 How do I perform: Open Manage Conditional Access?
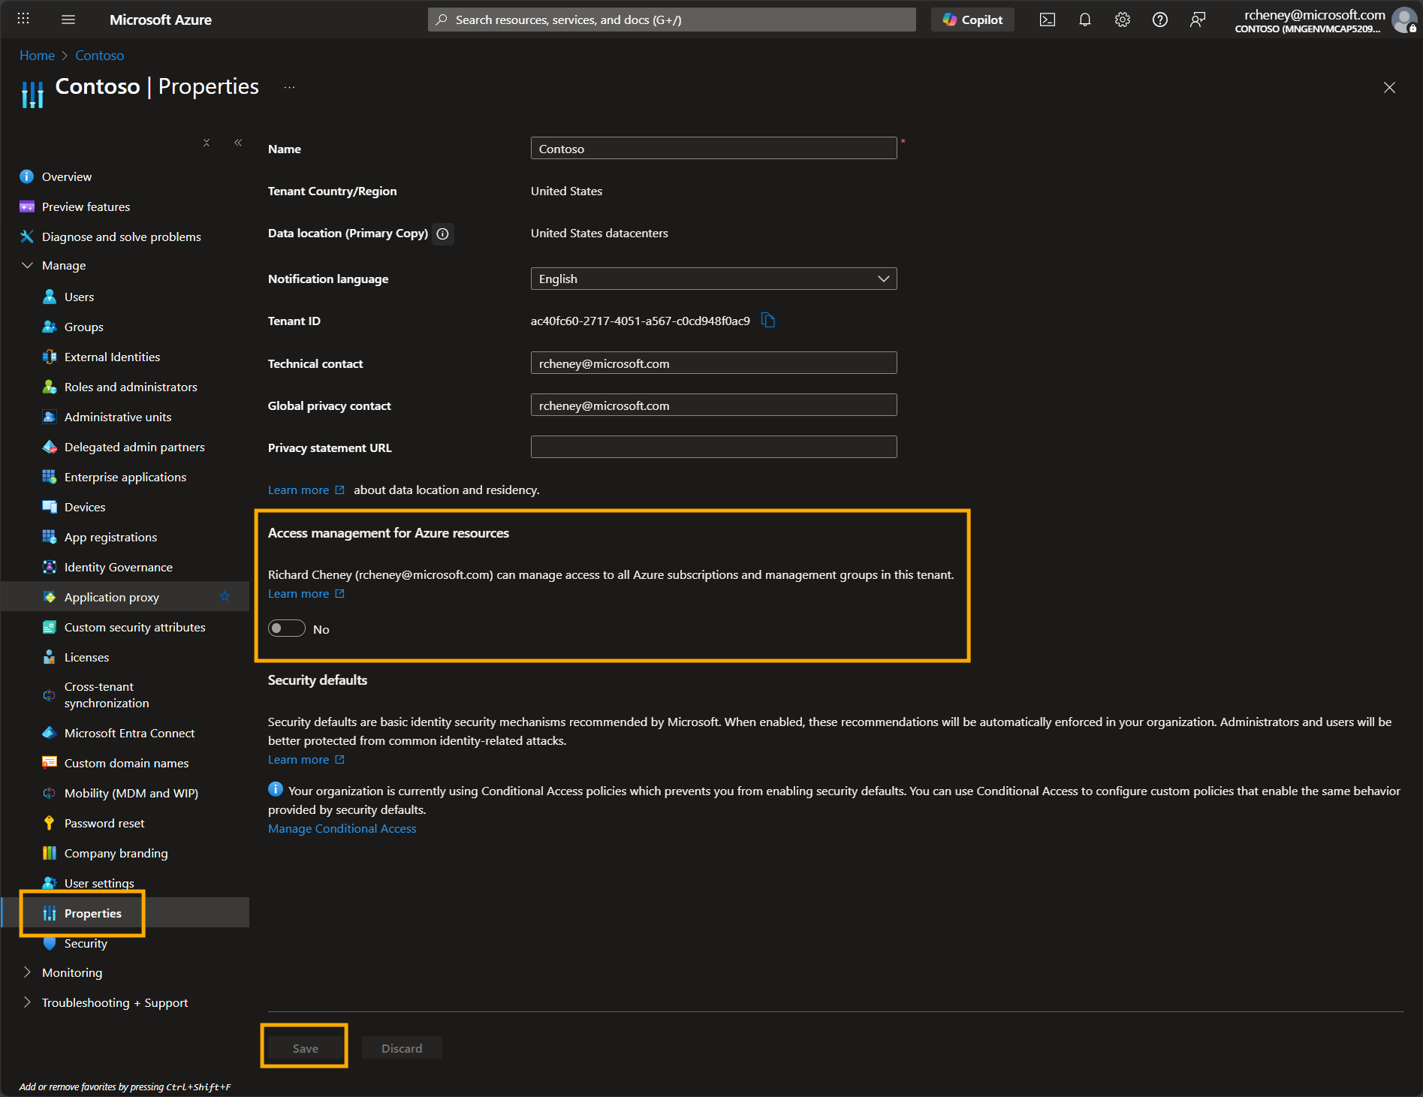point(342,828)
